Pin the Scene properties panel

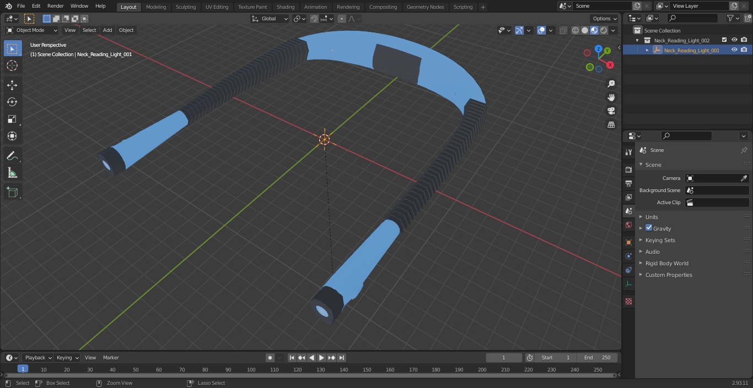tap(744, 150)
